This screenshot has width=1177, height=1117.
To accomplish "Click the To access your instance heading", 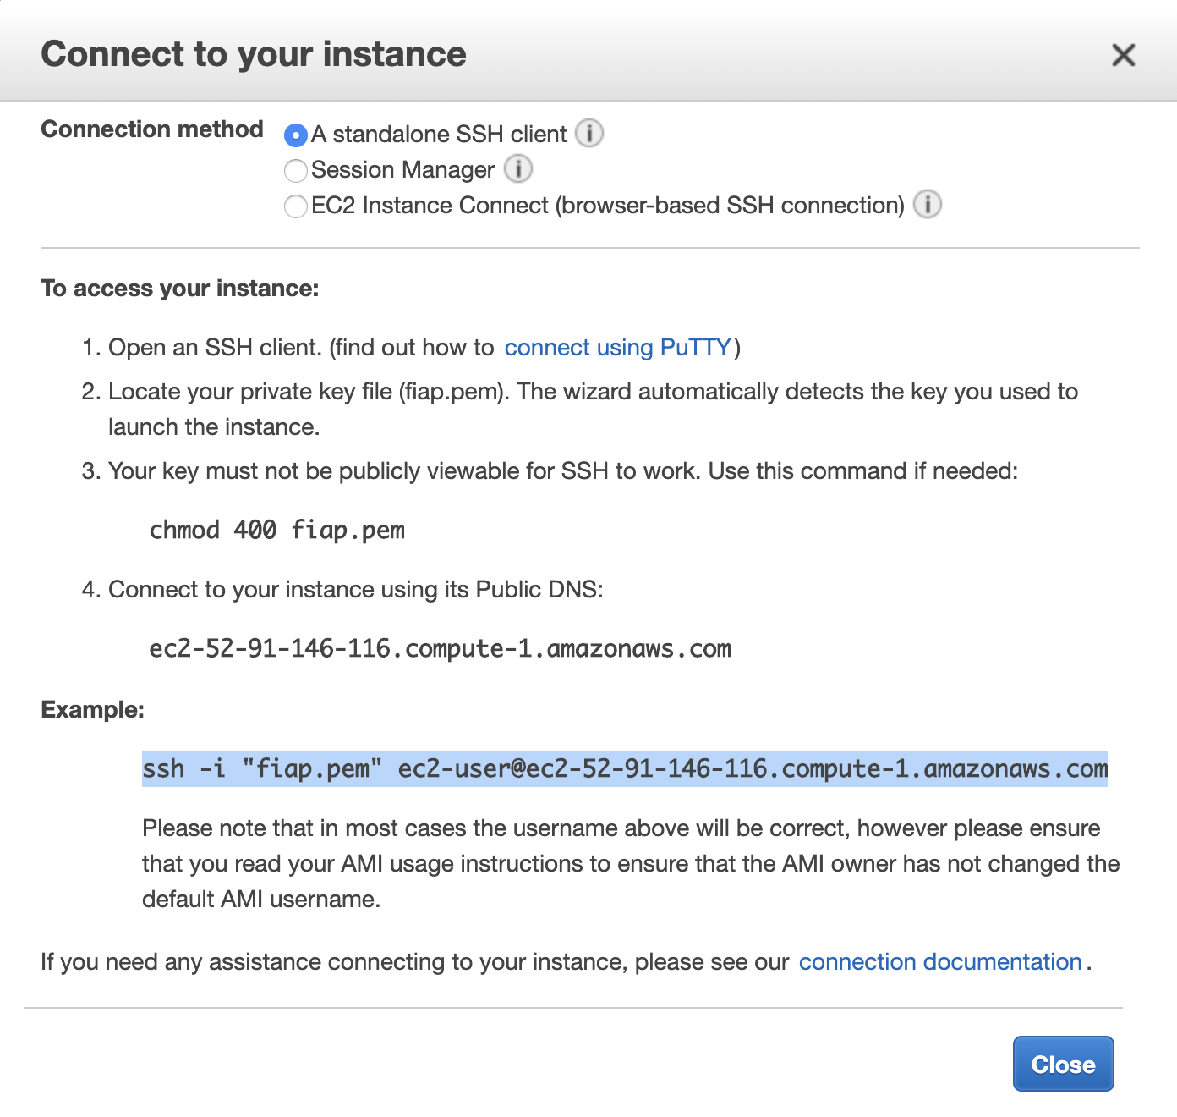I will pyautogui.click(x=180, y=289).
